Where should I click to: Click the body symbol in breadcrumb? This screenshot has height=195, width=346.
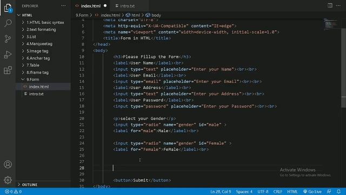(x=154, y=15)
